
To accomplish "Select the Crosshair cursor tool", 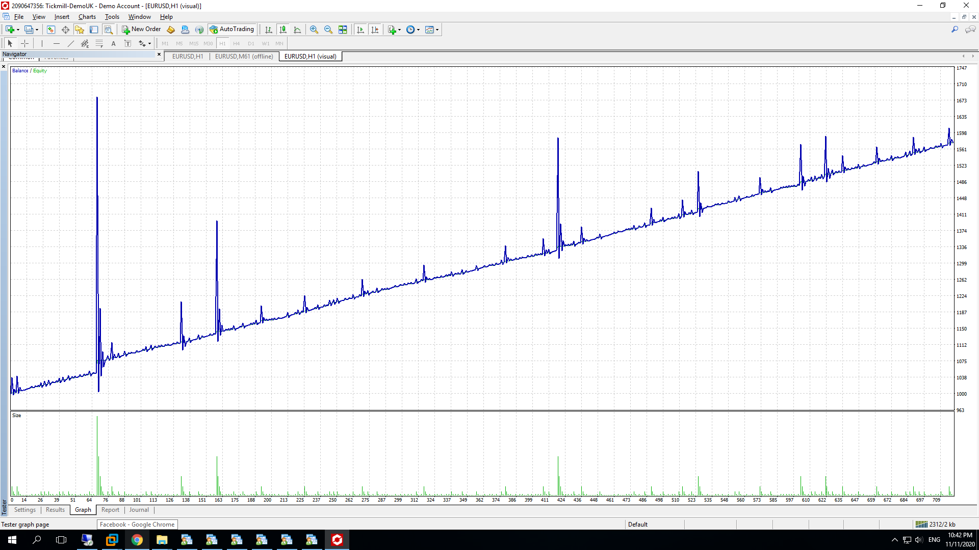I will pos(24,43).
